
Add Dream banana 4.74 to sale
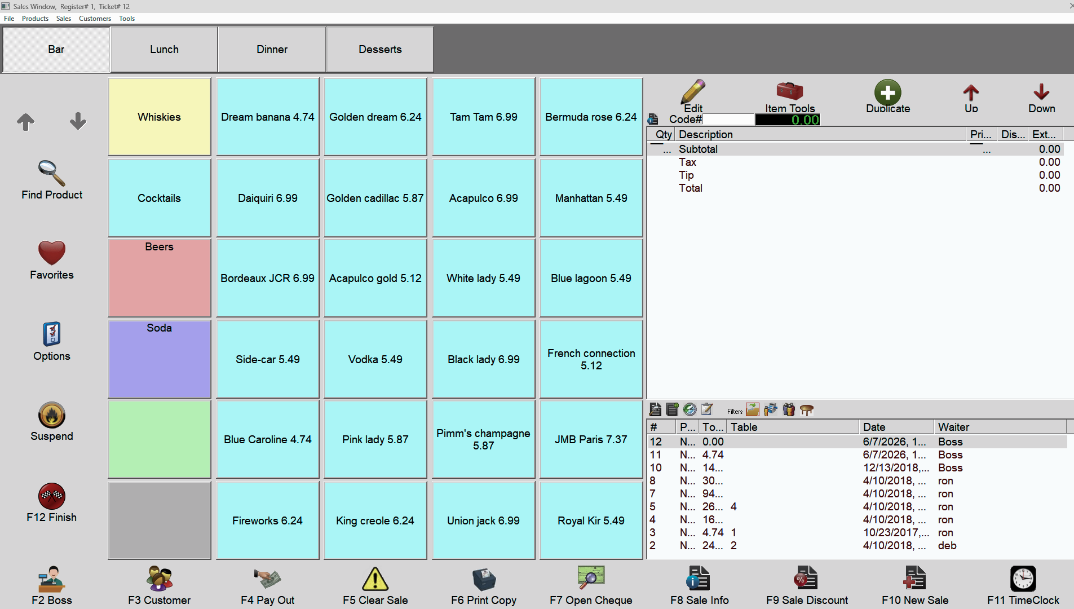(268, 117)
